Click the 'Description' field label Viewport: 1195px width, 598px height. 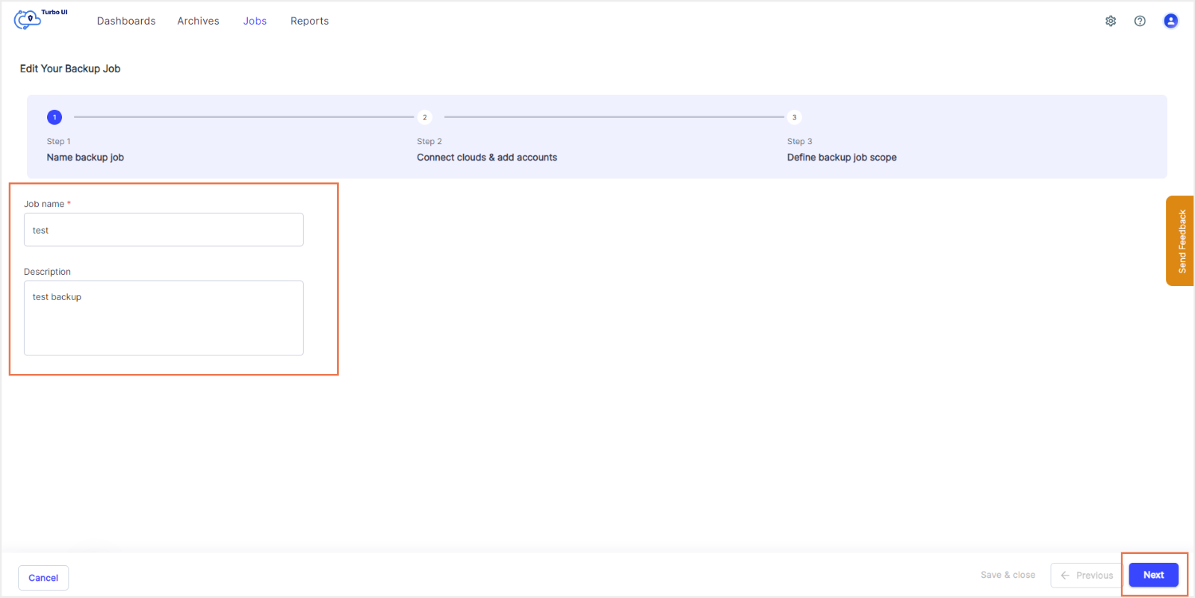pos(47,272)
